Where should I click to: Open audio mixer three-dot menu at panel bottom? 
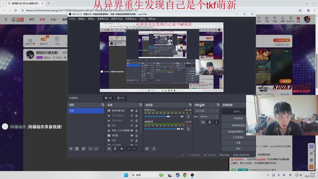coord(154,149)
